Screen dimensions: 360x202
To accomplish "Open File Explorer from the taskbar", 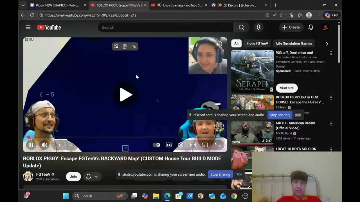I will click(x=156, y=196).
